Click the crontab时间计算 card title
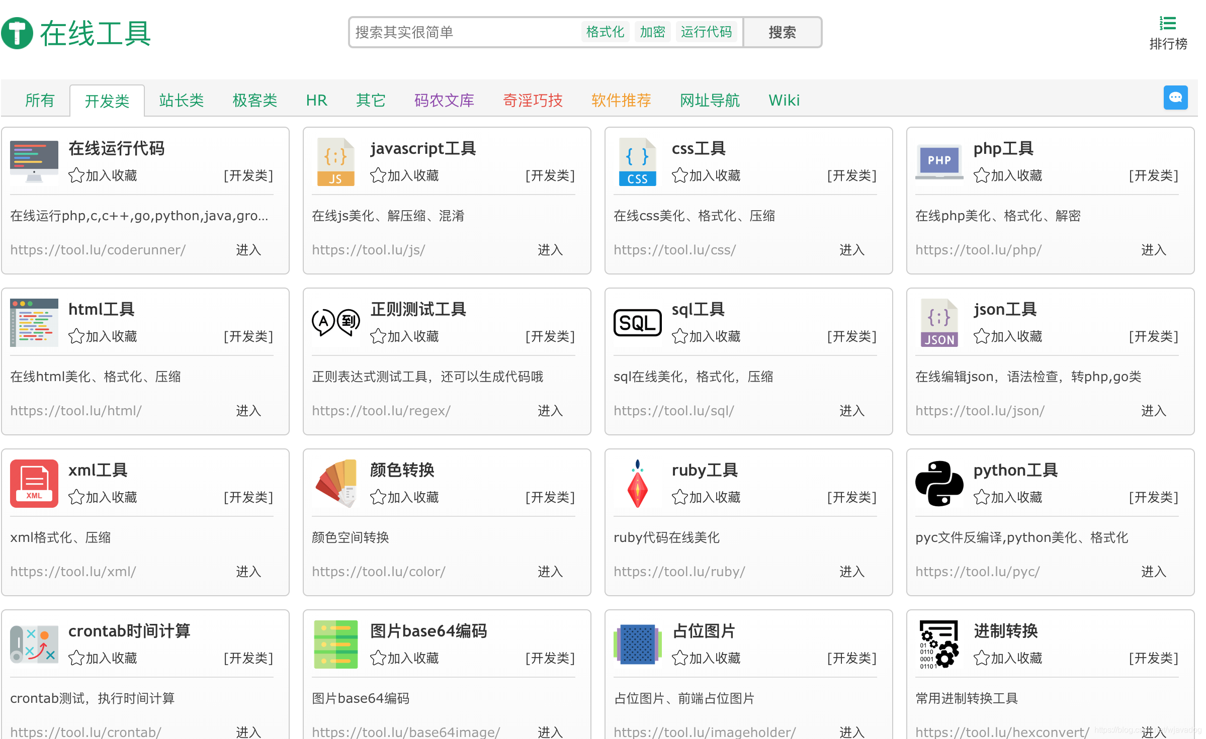This screenshot has height=739, width=1206. click(129, 631)
